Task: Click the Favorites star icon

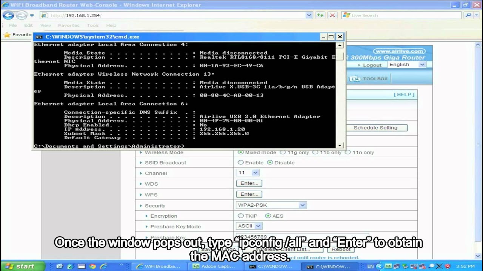Action: pos(7,35)
